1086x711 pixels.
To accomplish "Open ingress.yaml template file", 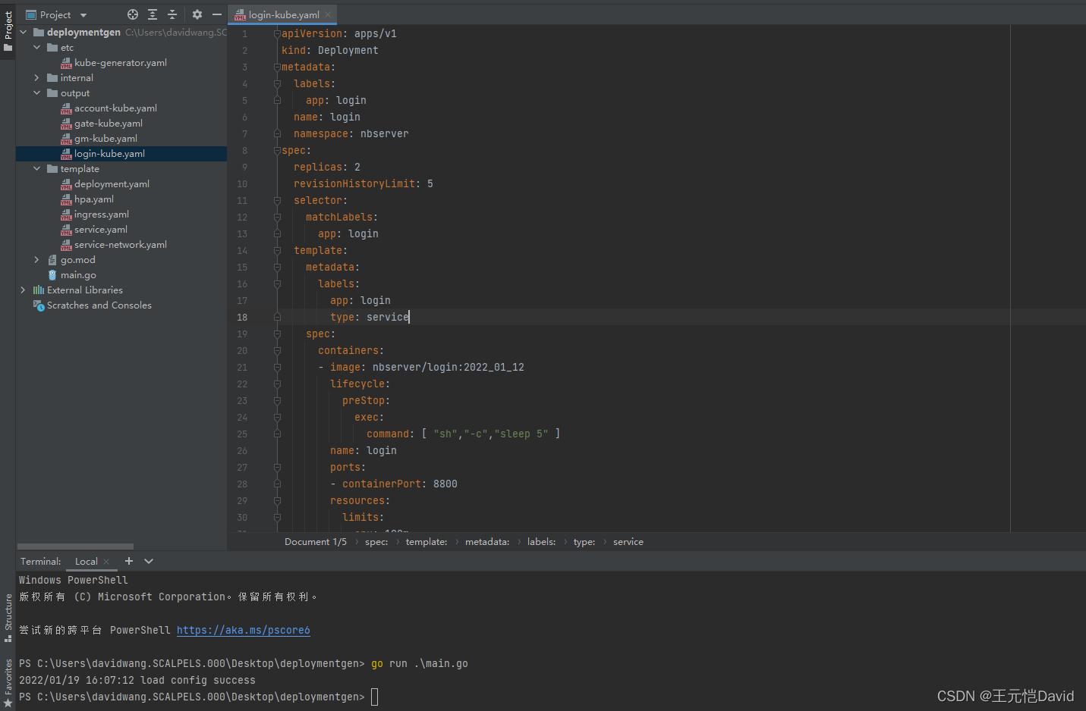I will pyautogui.click(x=102, y=215).
